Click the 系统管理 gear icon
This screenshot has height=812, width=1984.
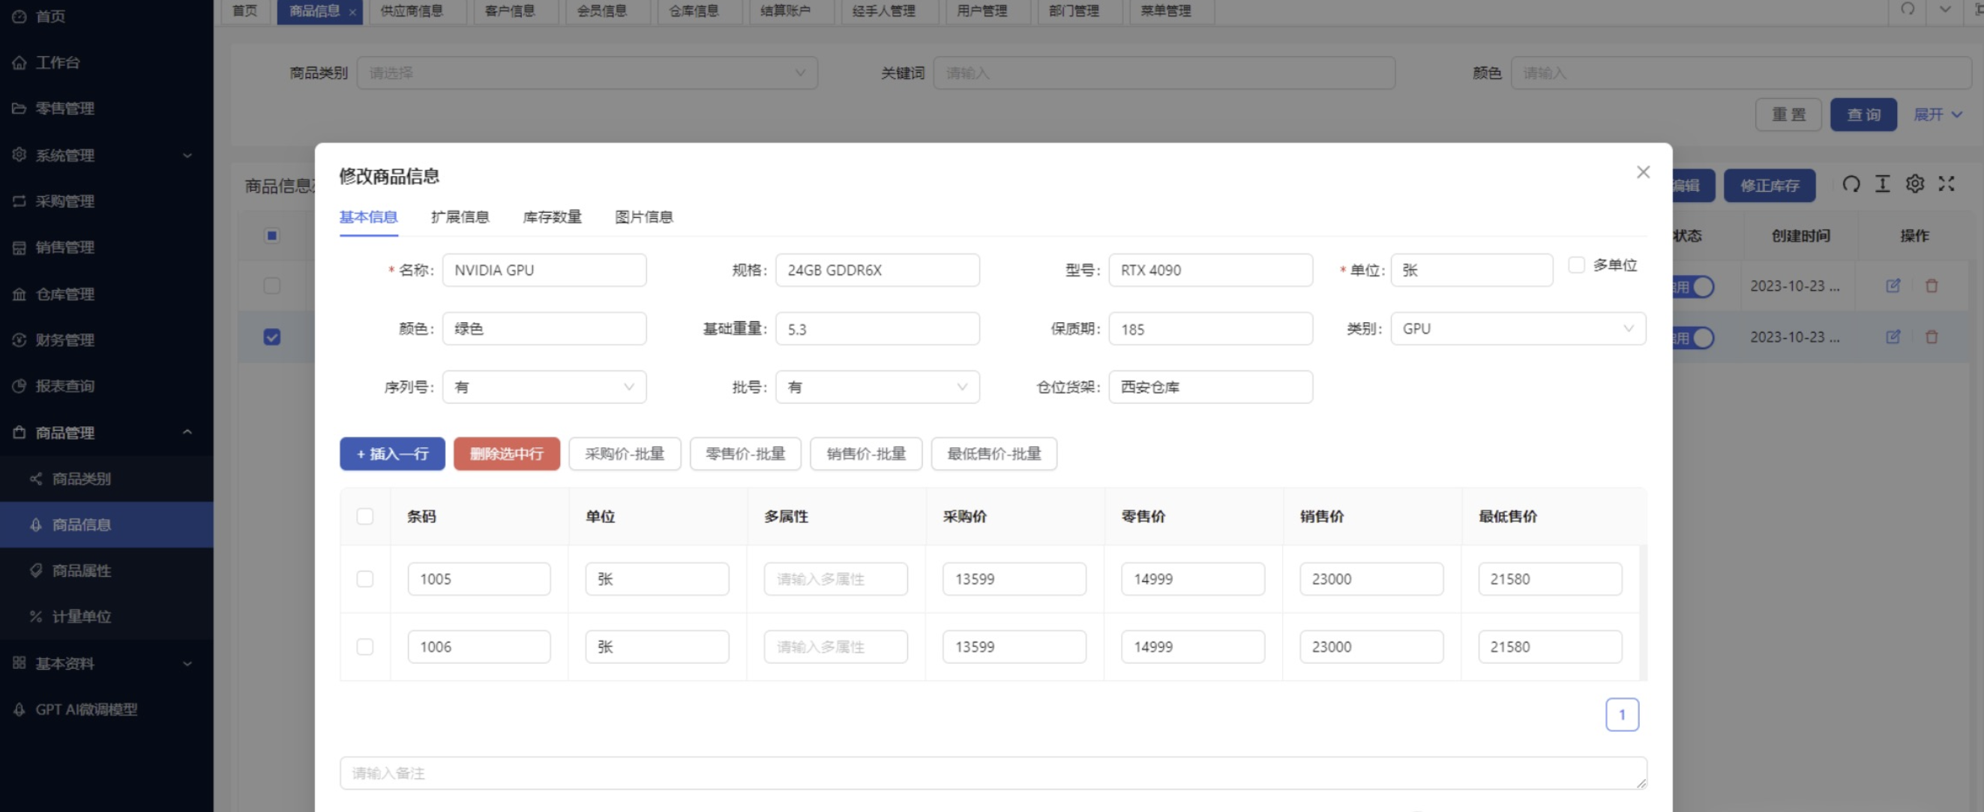(x=19, y=155)
